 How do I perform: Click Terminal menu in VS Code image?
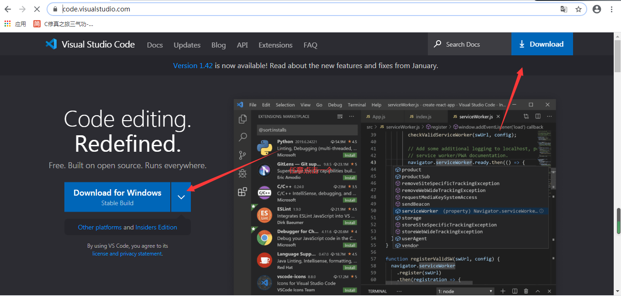pos(357,105)
